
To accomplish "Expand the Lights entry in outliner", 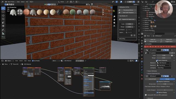I will (x=143, y=6).
